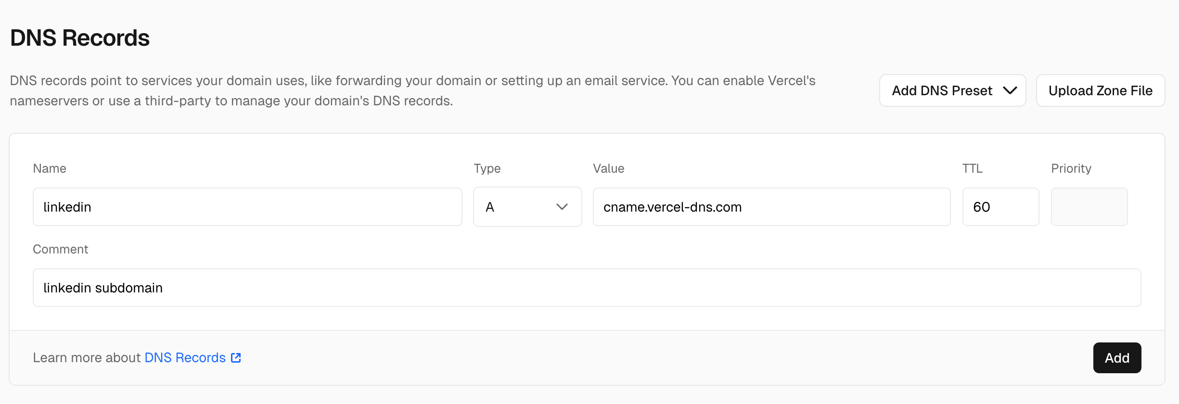Click the Name field containing linkedin
The width and height of the screenshot is (1179, 404).
247,207
